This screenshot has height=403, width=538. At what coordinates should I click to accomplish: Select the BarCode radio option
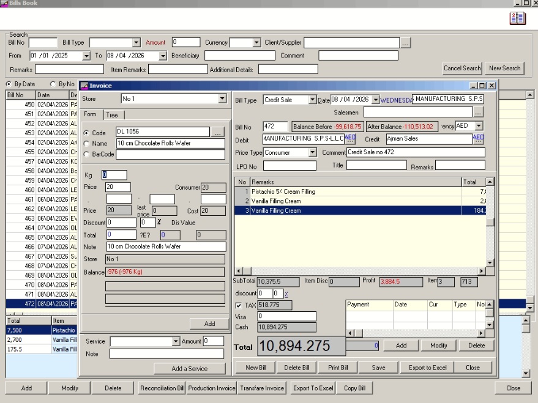(86, 155)
